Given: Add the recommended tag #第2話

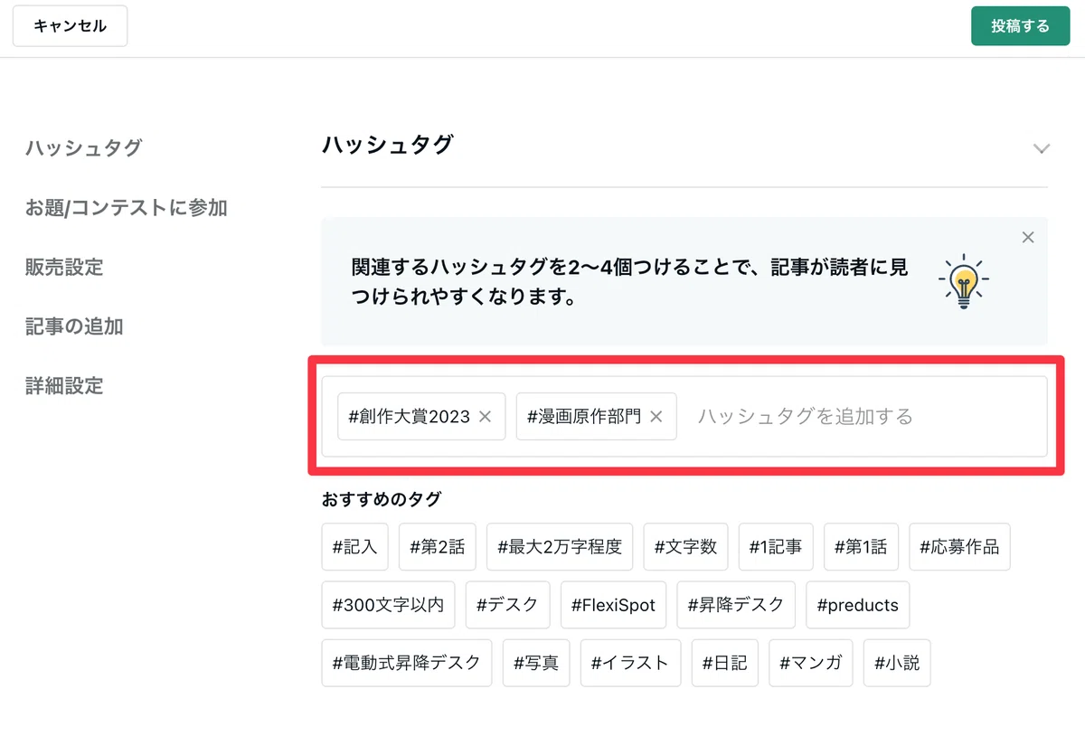Looking at the screenshot, I should click(x=437, y=547).
